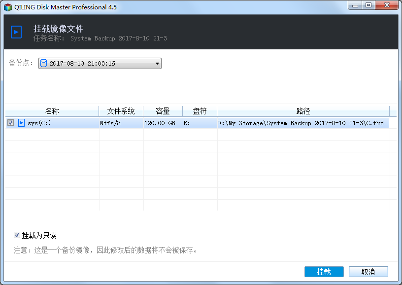Click the QILING app icon in title bar
This screenshot has width=402, height=285.
(8, 7)
